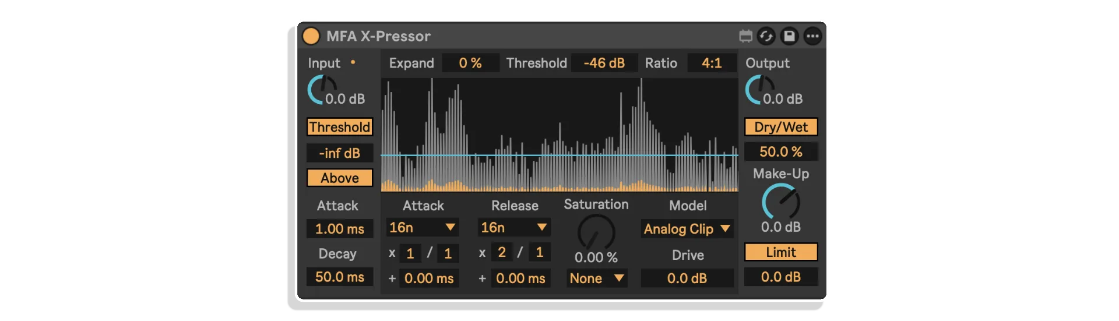Click the Limit 0.0 dB value field
This screenshot has width=1119, height=321.
[x=781, y=277]
